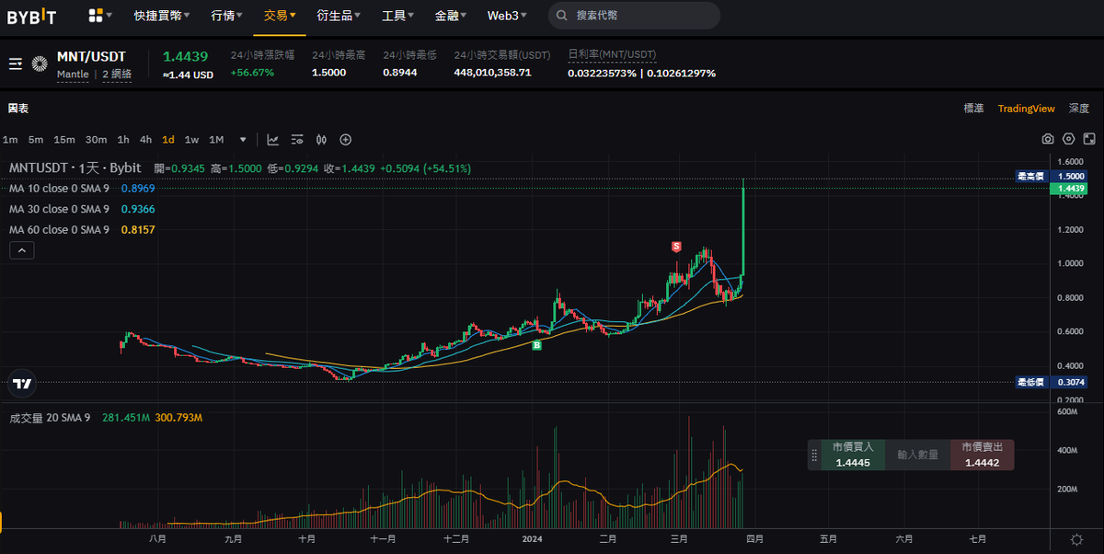Viewport: 1104px width, 554px height.
Task: Click the add plus circle icon
Action: click(x=346, y=140)
